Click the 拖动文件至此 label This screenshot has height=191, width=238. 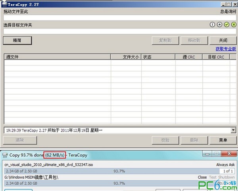pyautogui.click(x=16, y=11)
